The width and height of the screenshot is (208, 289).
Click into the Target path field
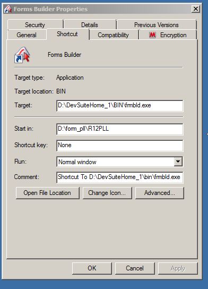tap(120, 106)
